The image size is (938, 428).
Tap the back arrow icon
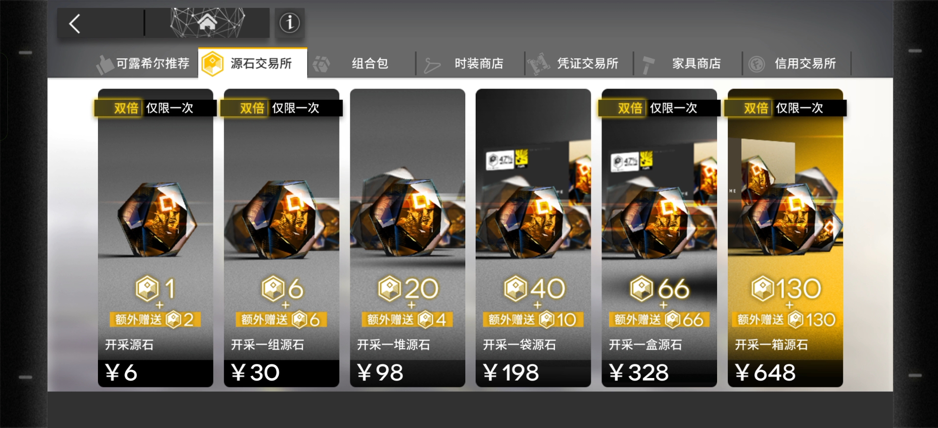click(x=74, y=24)
